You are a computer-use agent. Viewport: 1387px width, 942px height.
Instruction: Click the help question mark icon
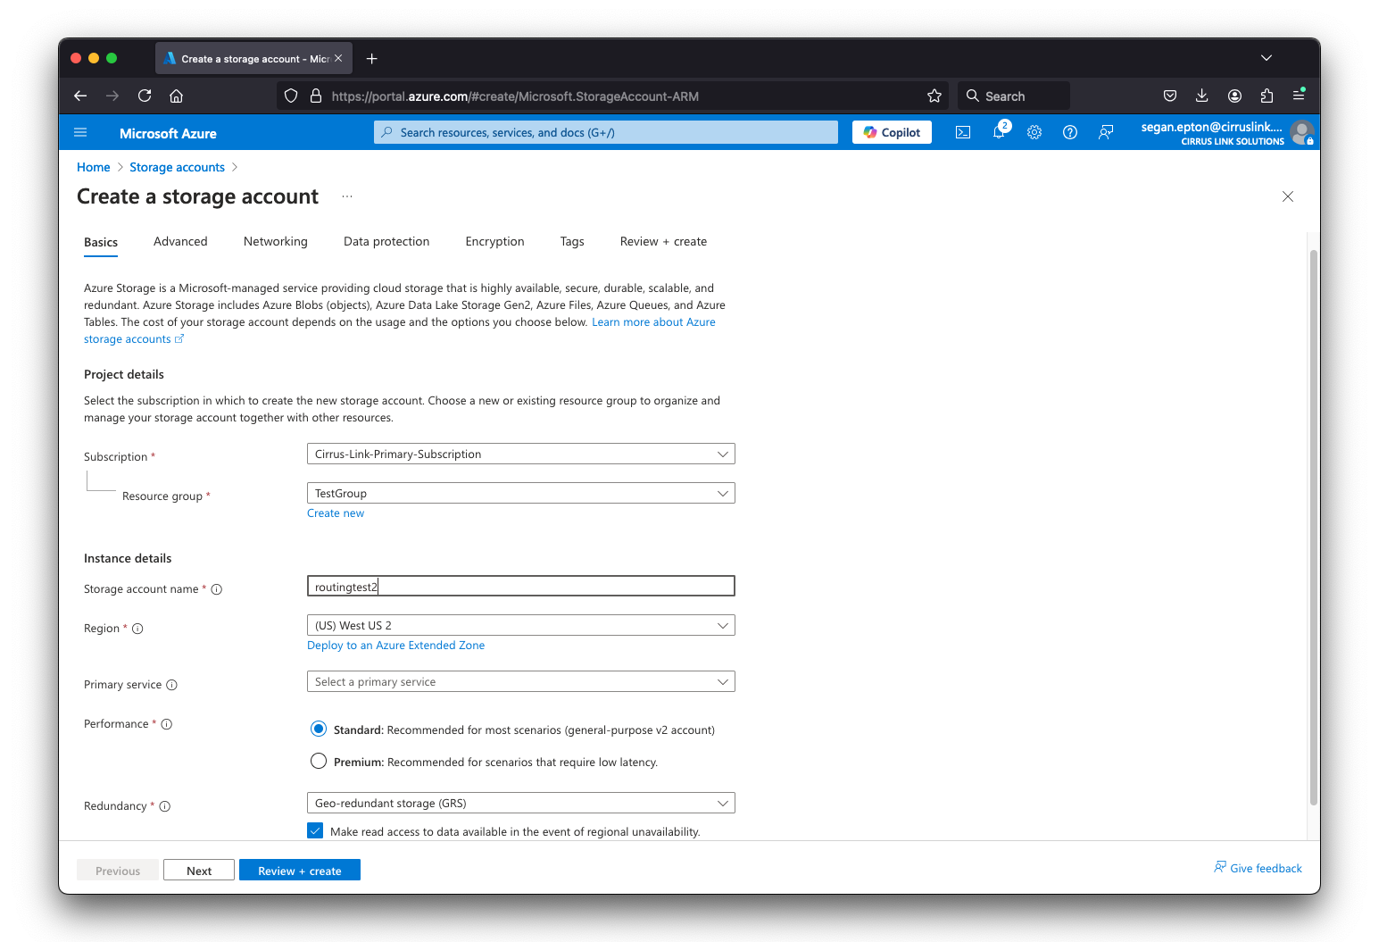(x=1070, y=132)
